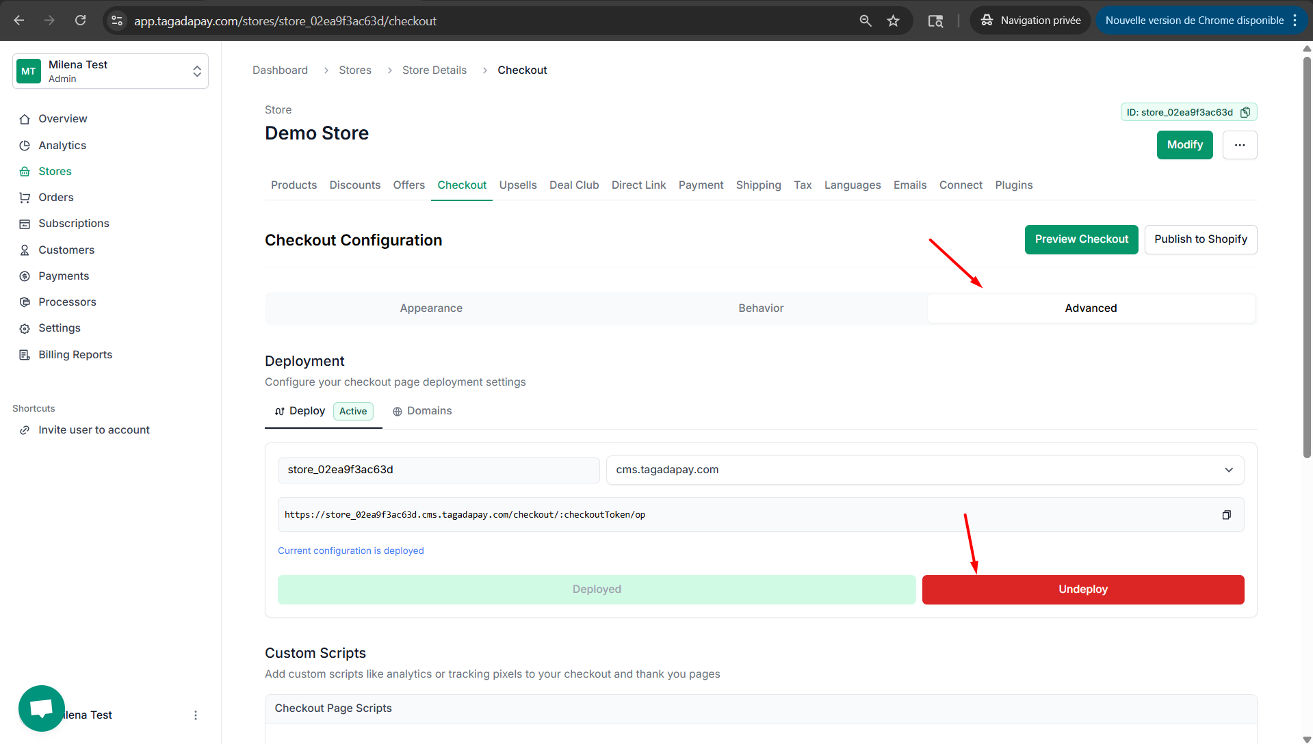Viewport: 1313px width, 744px height.
Task: Reload the page with the browser refresh icon
Action: [x=80, y=21]
